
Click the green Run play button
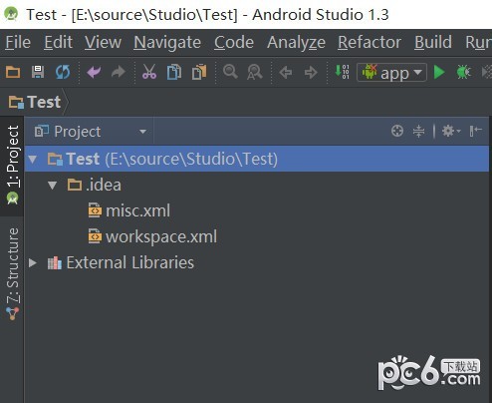tap(439, 72)
